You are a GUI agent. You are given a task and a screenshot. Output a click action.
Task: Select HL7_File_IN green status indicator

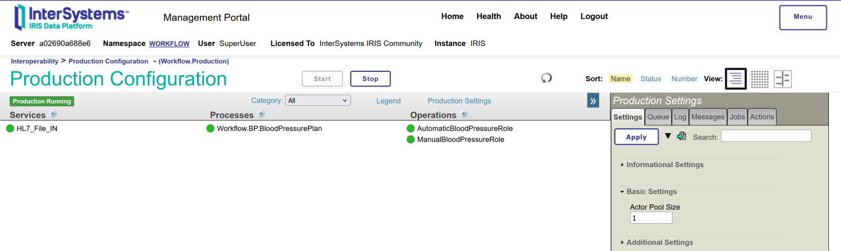[x=10, y=128]
